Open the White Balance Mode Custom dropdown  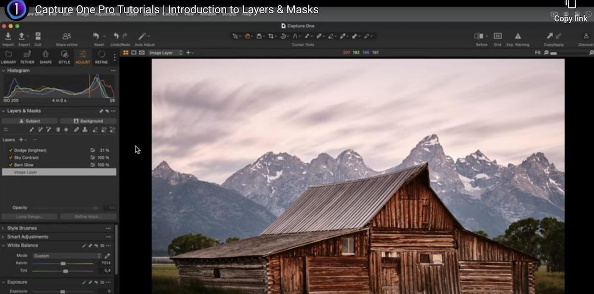[67, 256]
